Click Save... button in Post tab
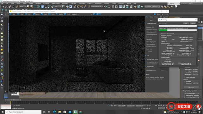The height and width of the screenshot is (114, 203). (x=151, y=20)
